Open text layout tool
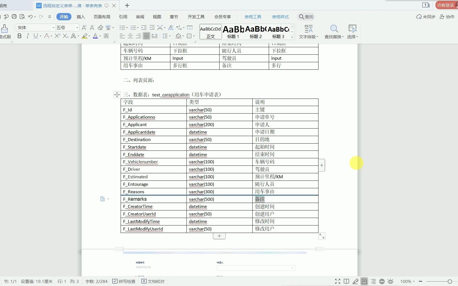 tap(308, 32)
